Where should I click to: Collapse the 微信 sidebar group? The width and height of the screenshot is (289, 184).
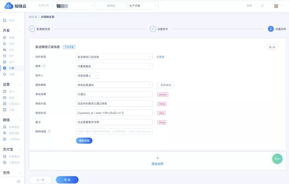coord(20,120)
